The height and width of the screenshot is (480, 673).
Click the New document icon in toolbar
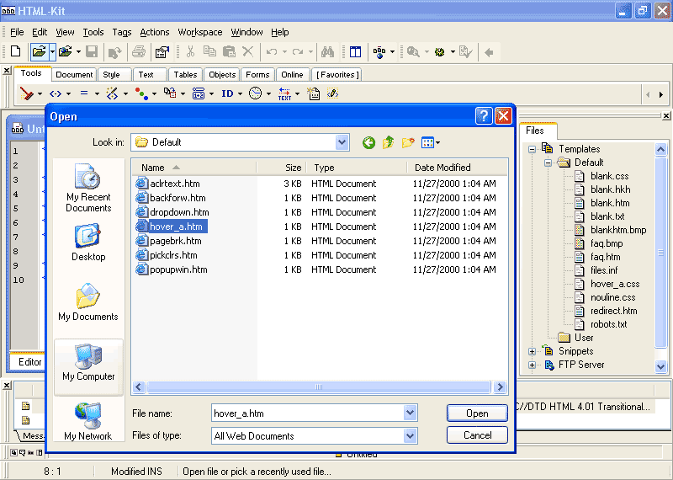click(x=15, y=51)
